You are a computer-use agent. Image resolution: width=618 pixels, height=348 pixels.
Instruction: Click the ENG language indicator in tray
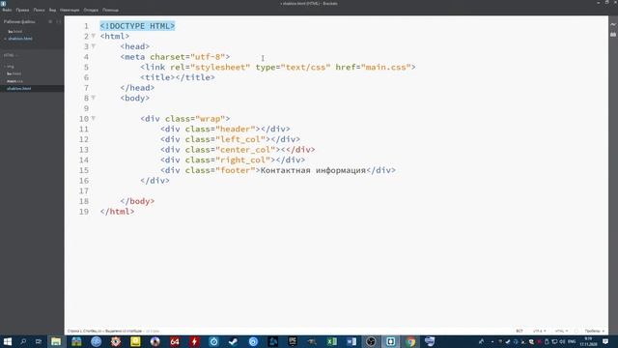tap(572, 341)
